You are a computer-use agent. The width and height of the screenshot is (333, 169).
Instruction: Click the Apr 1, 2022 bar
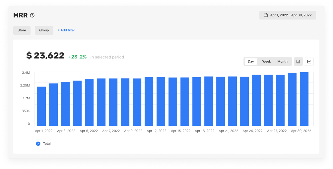click(41, 106)
